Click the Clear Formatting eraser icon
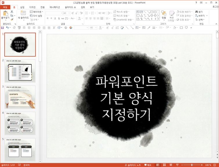The width and height of the screenshot is (219, 167). click(x=81, y=13)
